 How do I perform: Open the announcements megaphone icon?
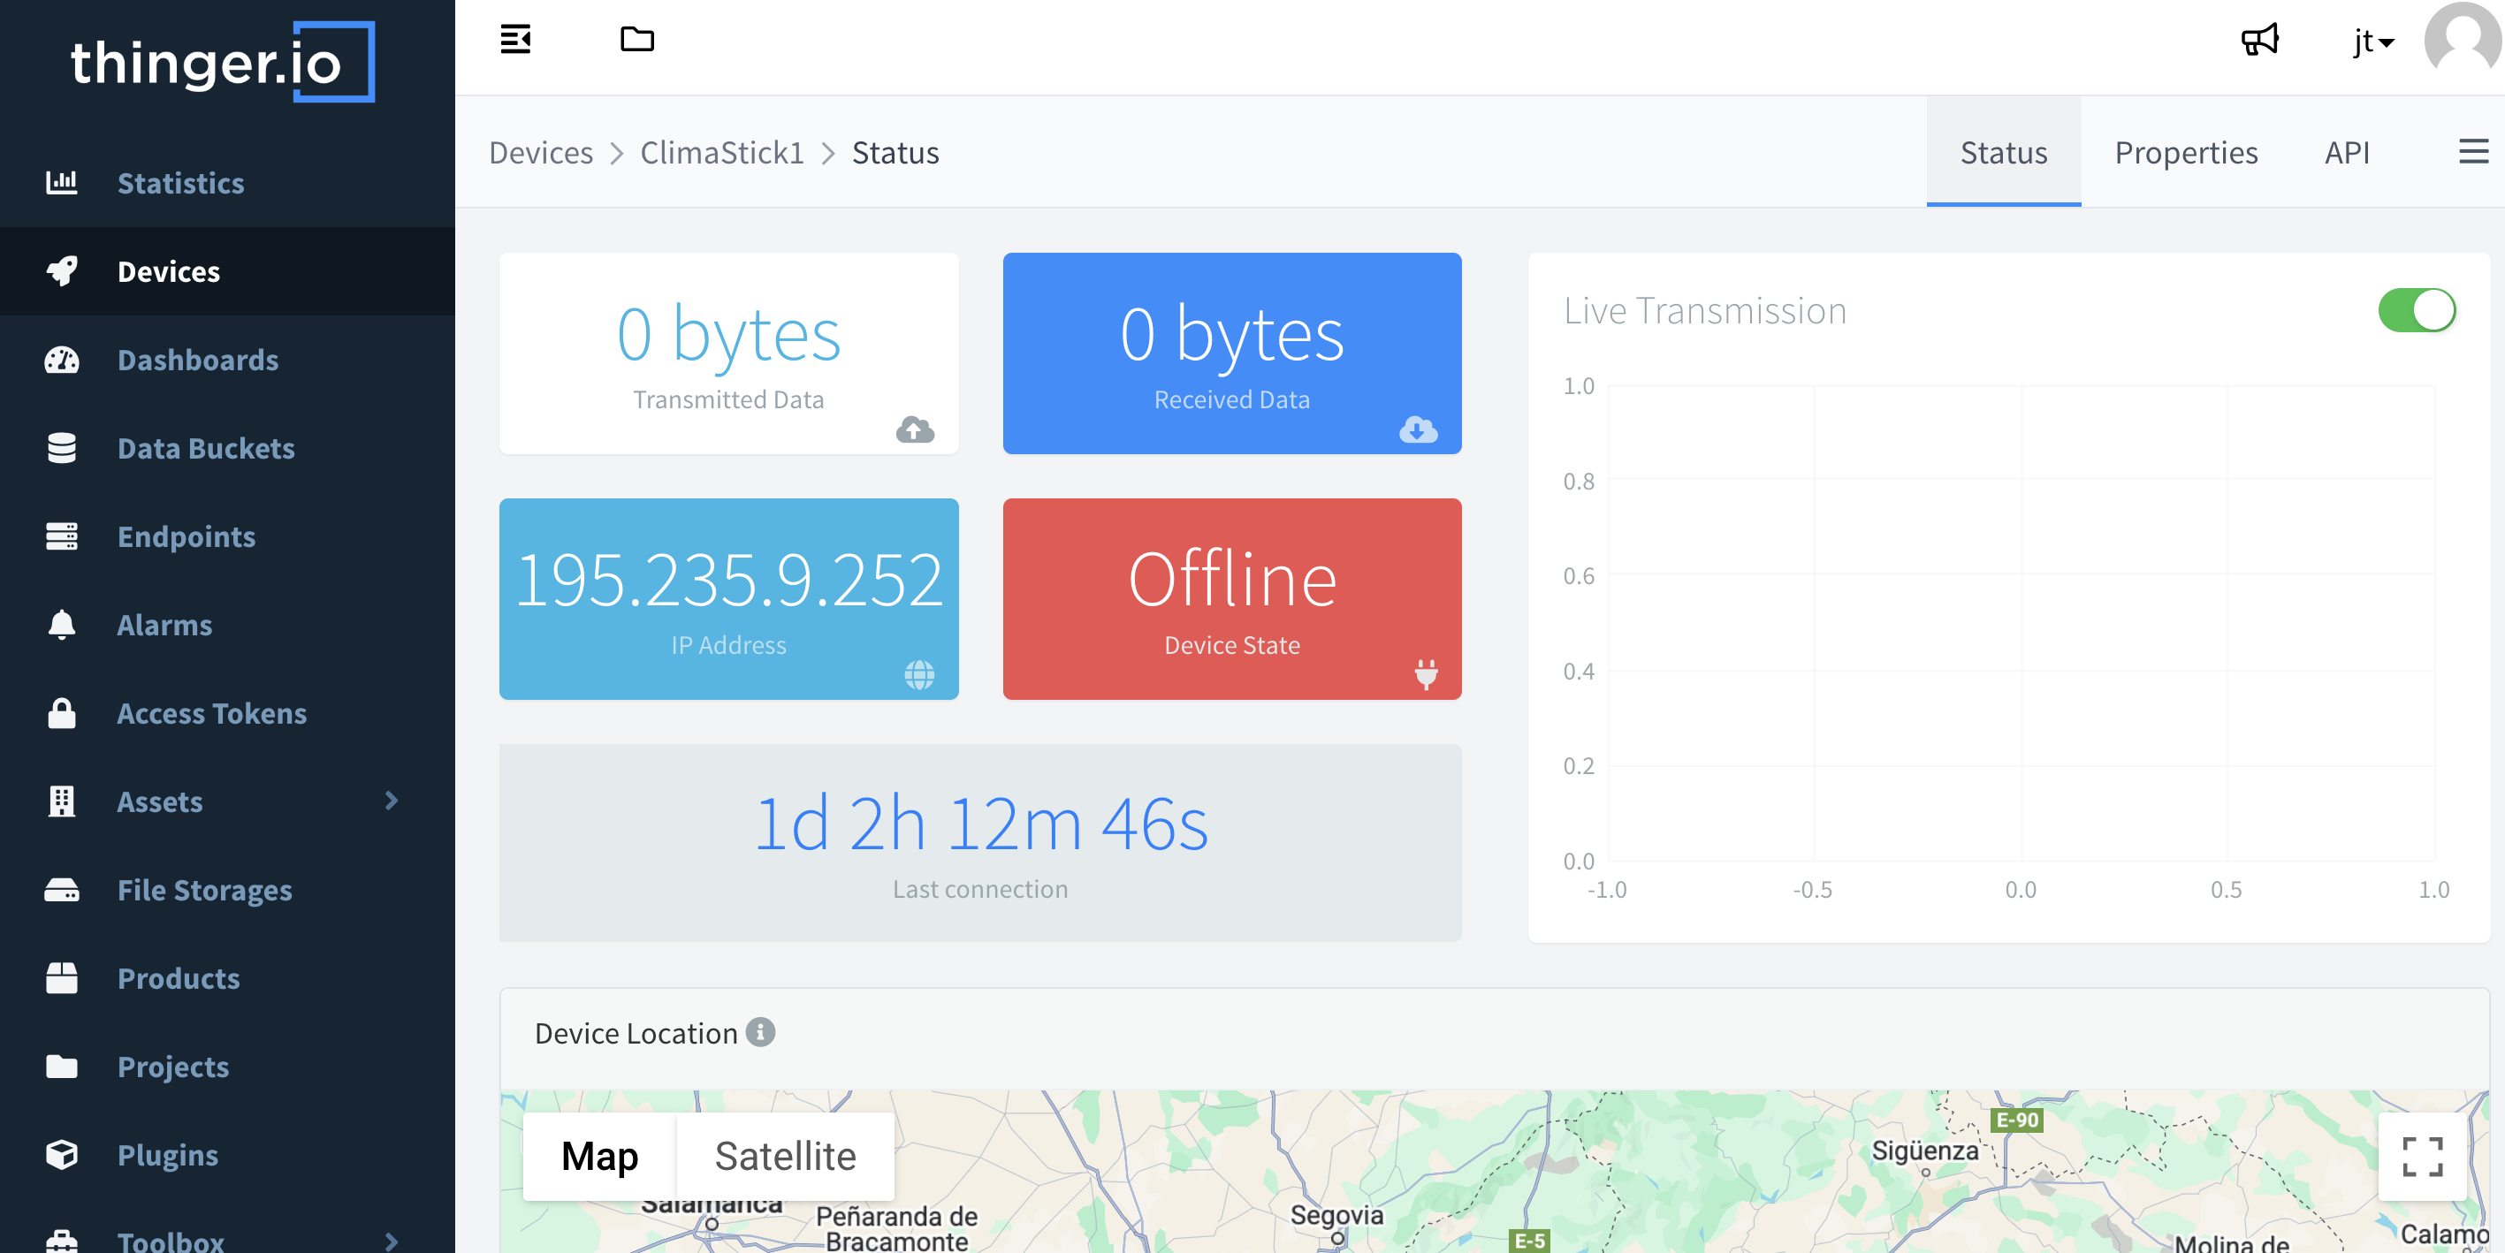pos(2259,40)
